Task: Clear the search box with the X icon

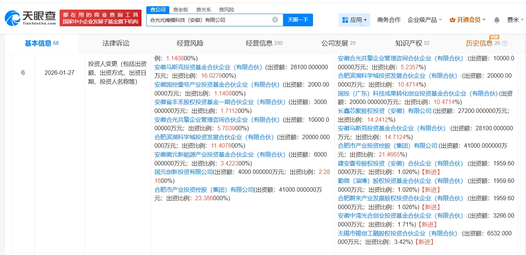Action: point(275,20)
